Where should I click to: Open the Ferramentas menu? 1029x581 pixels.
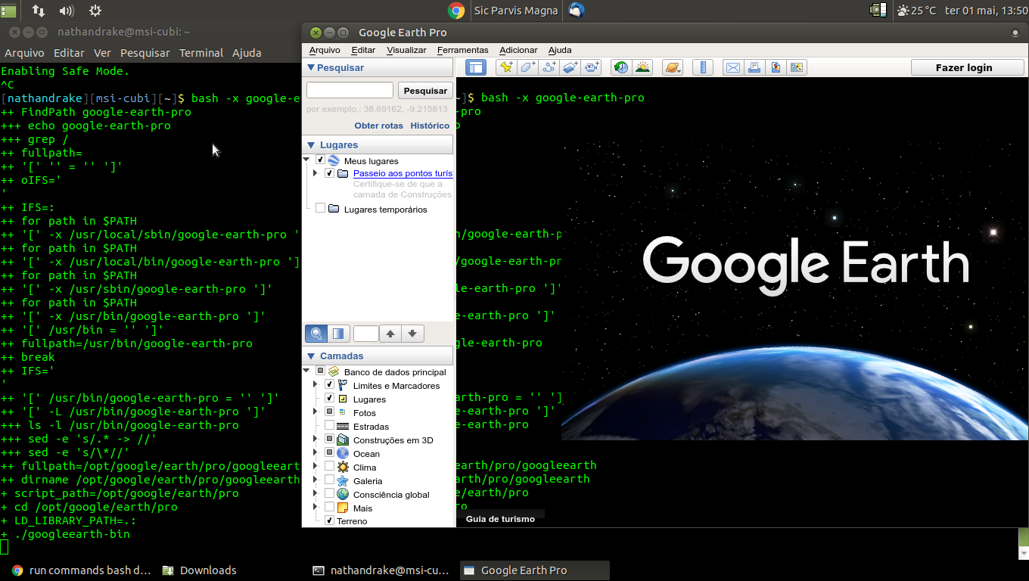click(462, 50)
